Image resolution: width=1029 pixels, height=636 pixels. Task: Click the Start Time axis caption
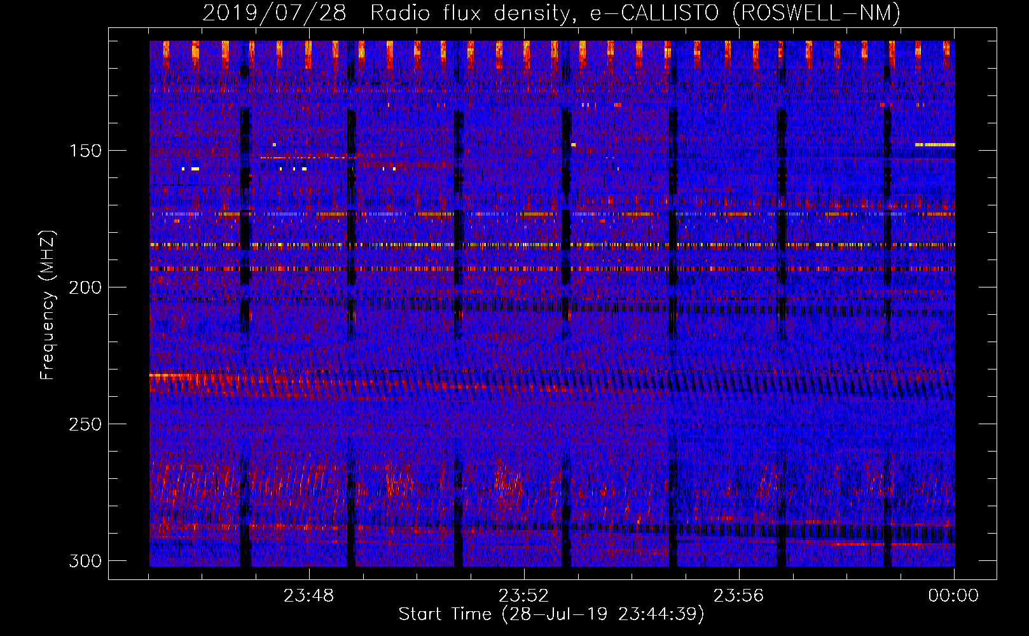coord(551,614)
